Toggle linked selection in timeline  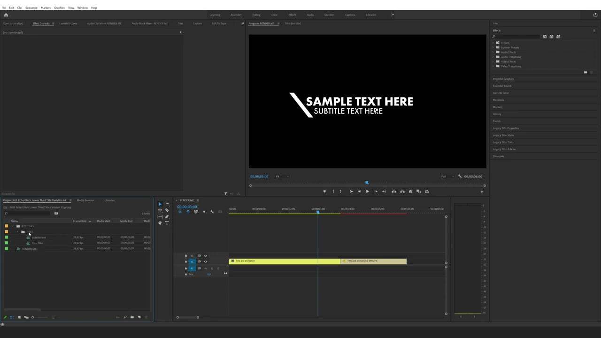click(196, 212)
